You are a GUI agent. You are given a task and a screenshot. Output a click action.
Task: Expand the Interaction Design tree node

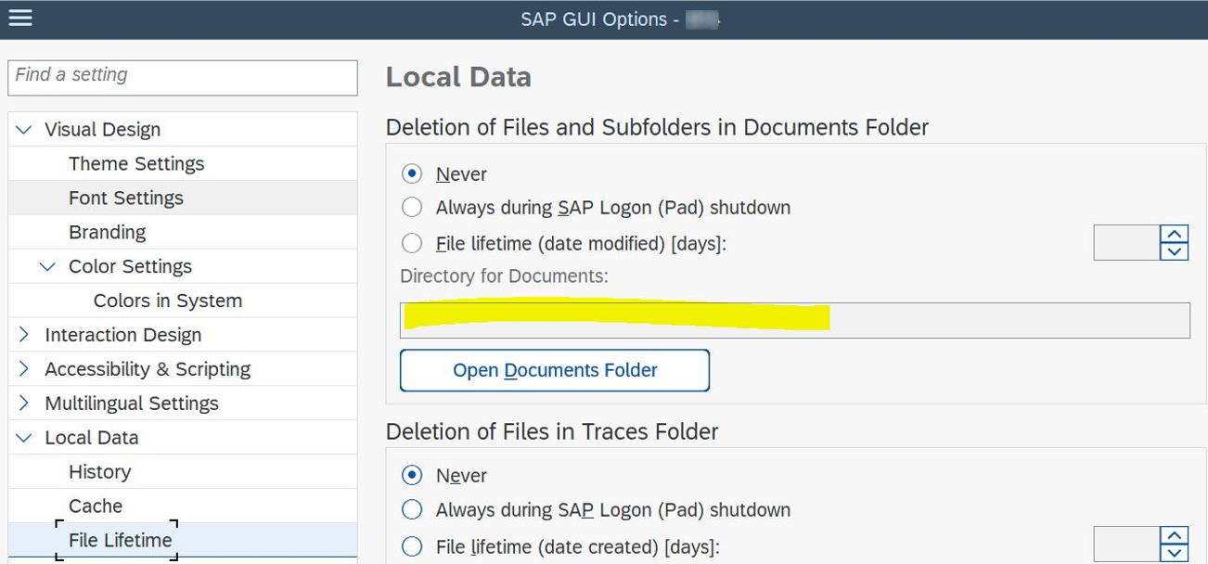coord(24,335)
